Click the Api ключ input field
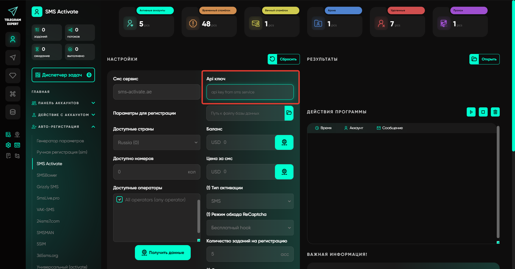This screenshot has height=269, width=515. pyautogui.click(x=250, y=92)
